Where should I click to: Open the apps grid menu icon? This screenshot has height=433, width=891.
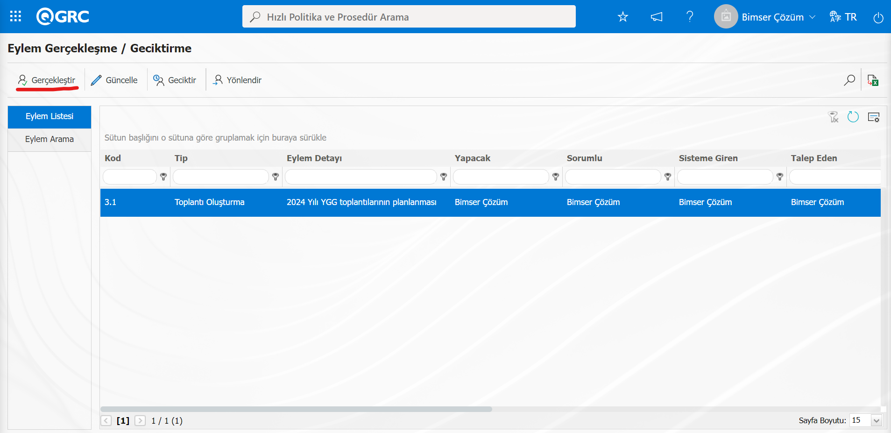coord(15,17)
